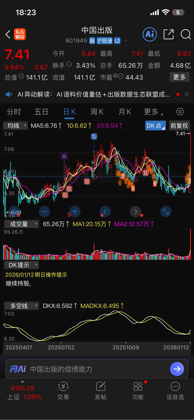Tap the stock code 601949
This screenshot has width=194, height=420.
[76, 41]
